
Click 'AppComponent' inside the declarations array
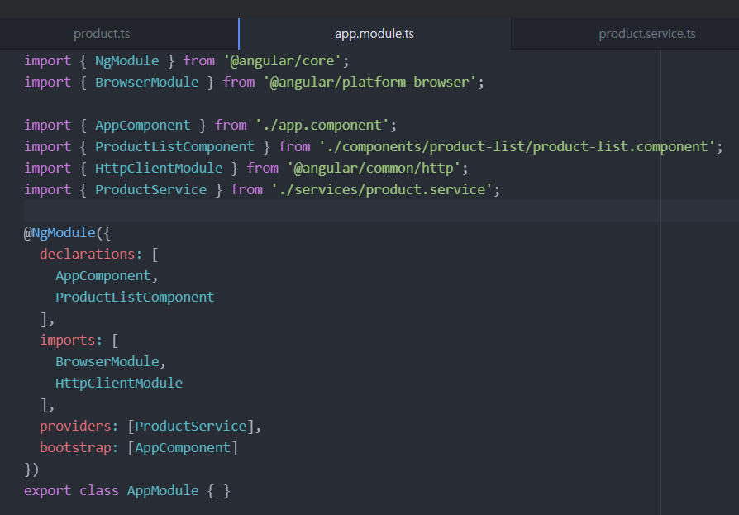(103, 275)
